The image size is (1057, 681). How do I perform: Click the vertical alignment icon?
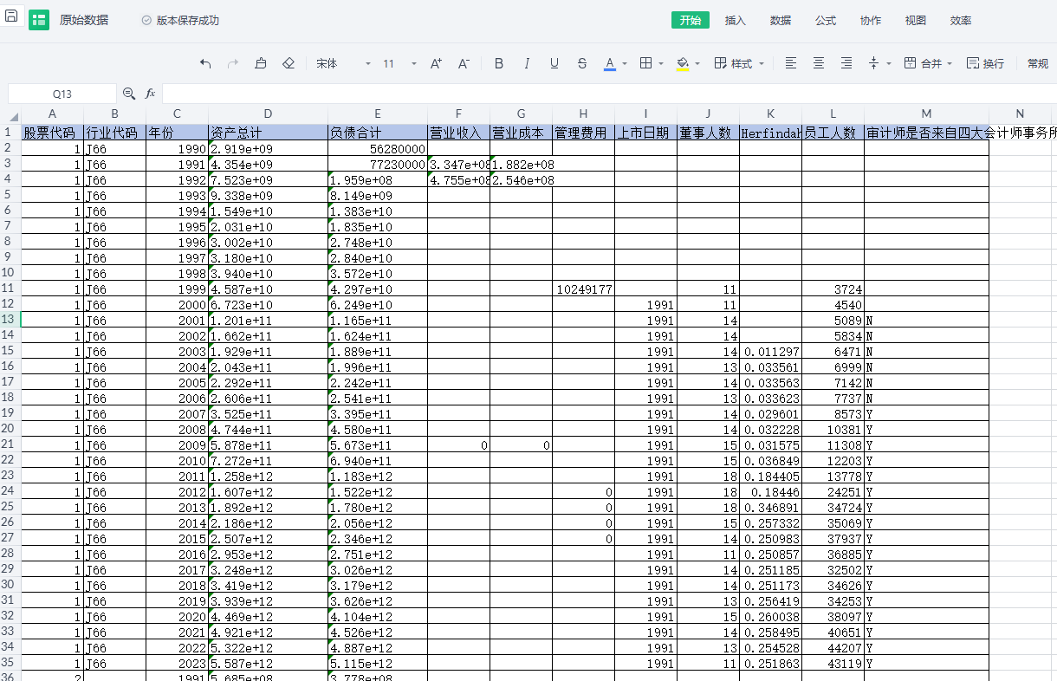click(x=874, y=63)
